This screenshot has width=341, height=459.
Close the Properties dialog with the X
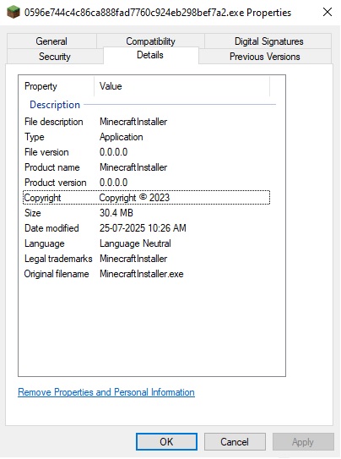[x=327, y=12]
